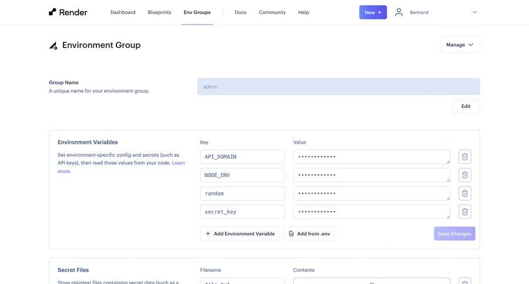
Task: Open the Manage dropdown
Action: 460,45
